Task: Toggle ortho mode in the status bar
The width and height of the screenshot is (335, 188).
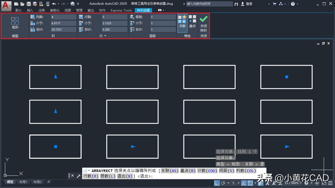Action: click(x=217, y=183)
